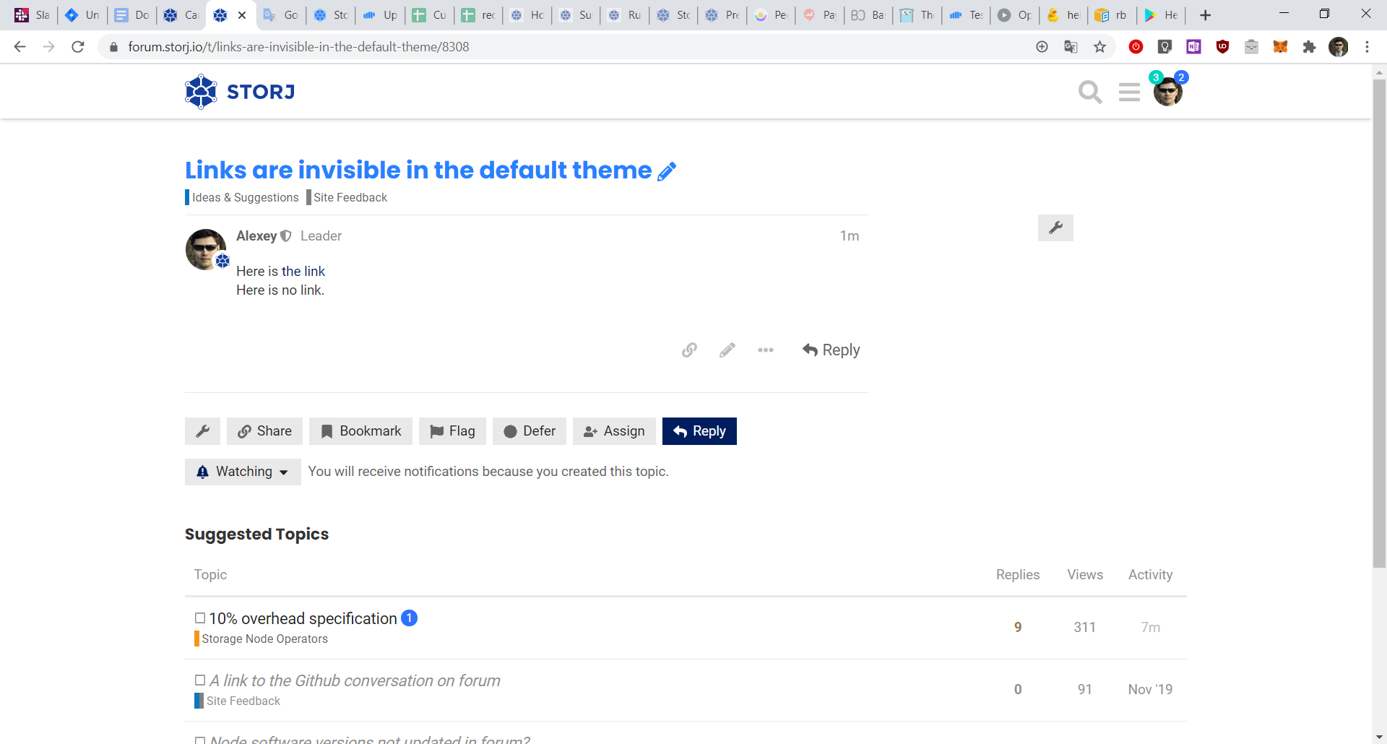Image resolution: width=1387 pixels, height=744 pixels.
Task: Open Chrome's three-dot menu
Action: 1367,47
